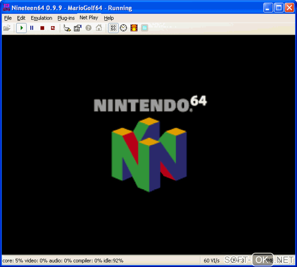Viewport: 297px width, 267px height.
Task: Open the Help menu
Action: (109, 18)
